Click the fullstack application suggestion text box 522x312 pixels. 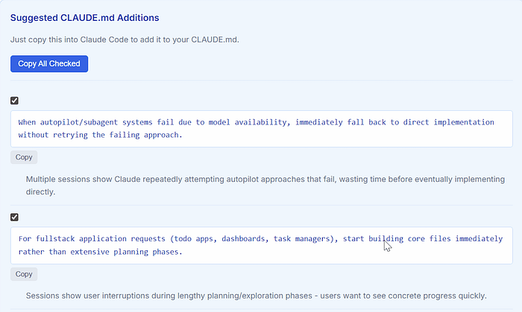pos(261,245)
